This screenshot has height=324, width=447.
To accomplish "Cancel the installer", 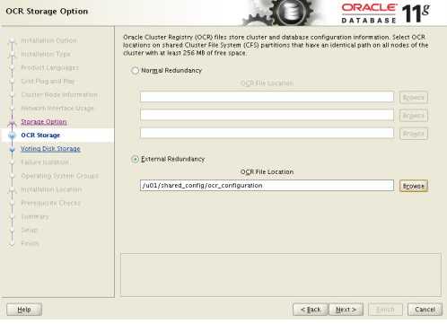I will tap(425, 310).
